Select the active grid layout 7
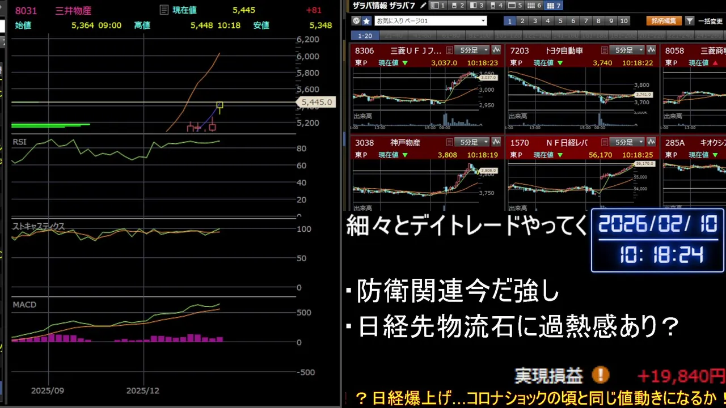Screen dimensions: 726x408 tap(554, 6)
